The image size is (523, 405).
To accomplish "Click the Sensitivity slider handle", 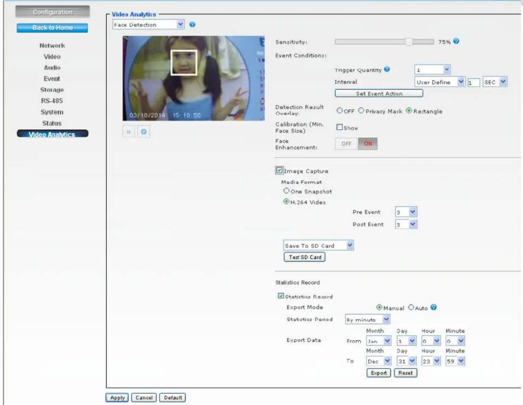I will (409, 42).
